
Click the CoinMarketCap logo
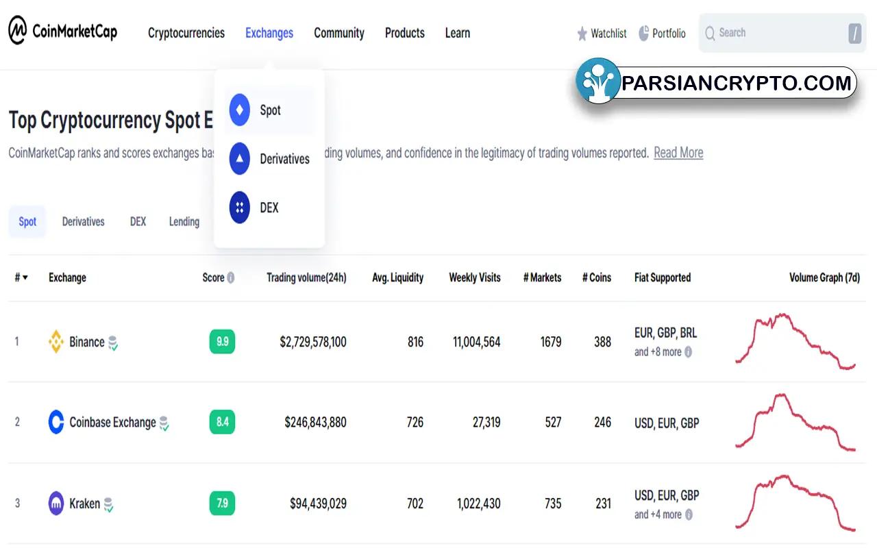pos(62,31)
